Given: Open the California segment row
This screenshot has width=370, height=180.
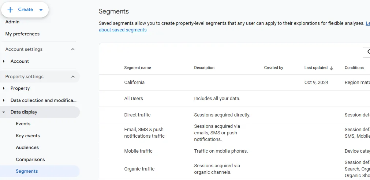Looking at the screenshot, I should 134,83.
